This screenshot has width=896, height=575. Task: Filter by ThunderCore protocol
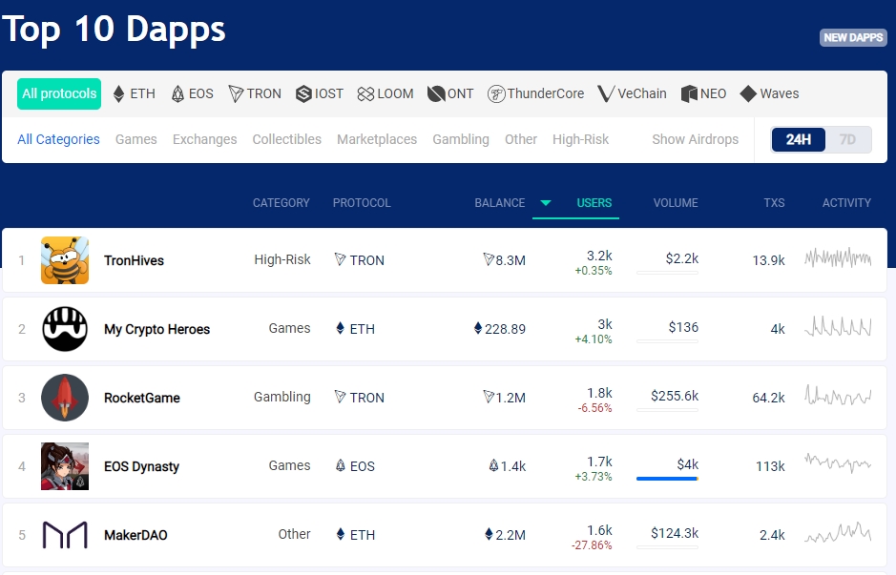pyautogui.click(x=535, y=93)
